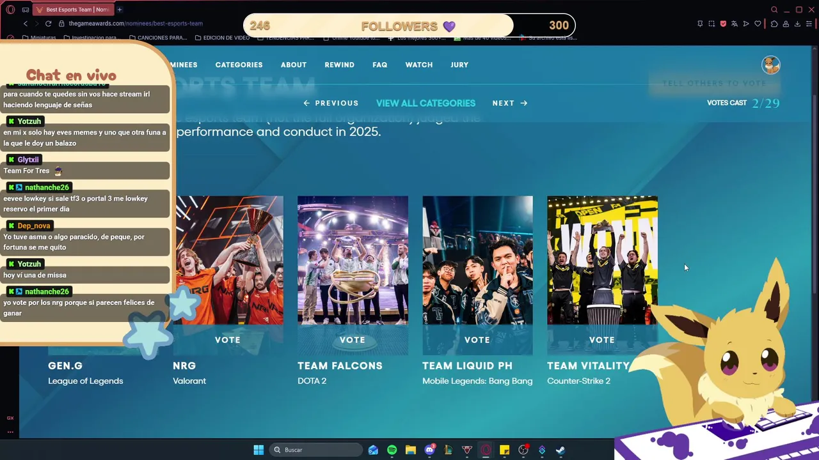Click the VOTES CAST counter
The image size is (819, 460).
coord(743,103)
